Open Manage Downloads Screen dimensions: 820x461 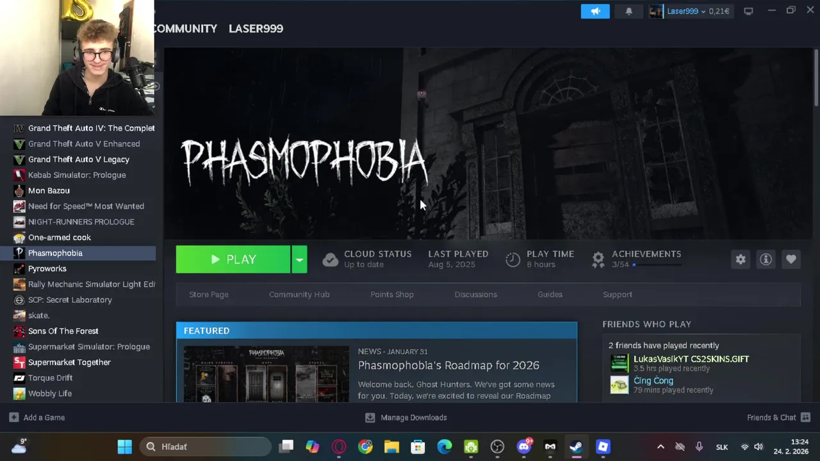(x=414, y=417)
